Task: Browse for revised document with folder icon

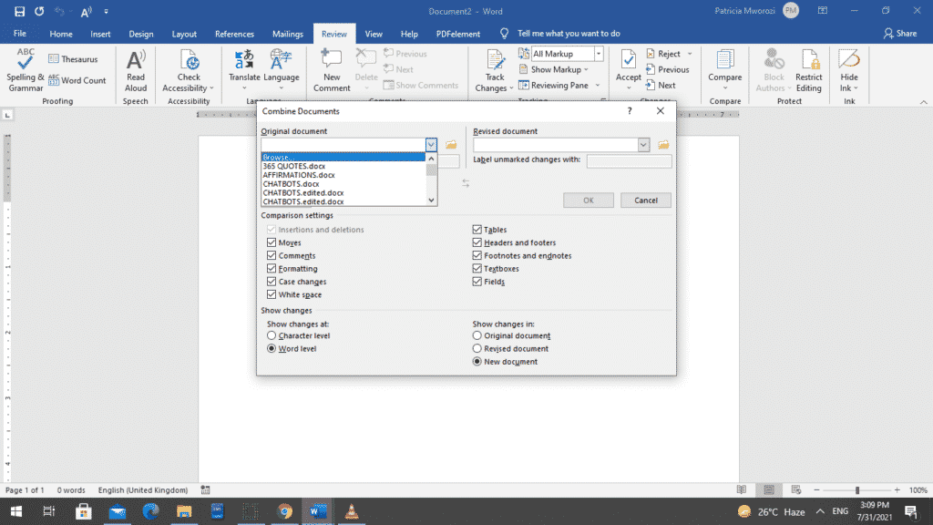Action: tap(663, 145)
